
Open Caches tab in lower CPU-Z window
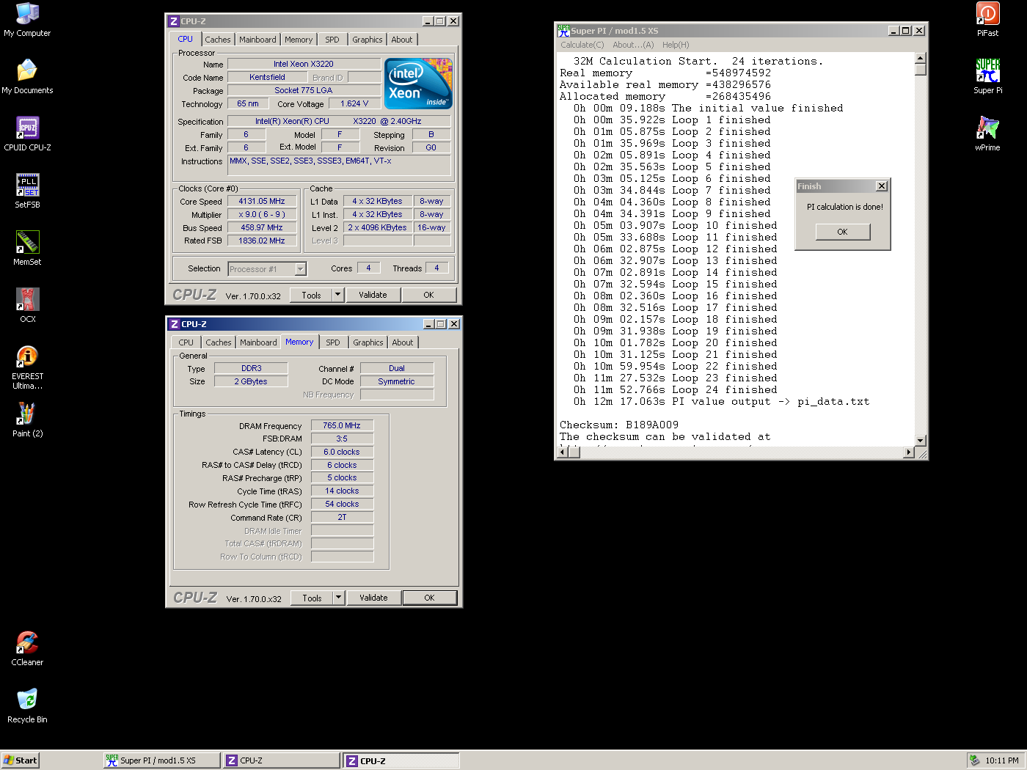tap(219, 342)
